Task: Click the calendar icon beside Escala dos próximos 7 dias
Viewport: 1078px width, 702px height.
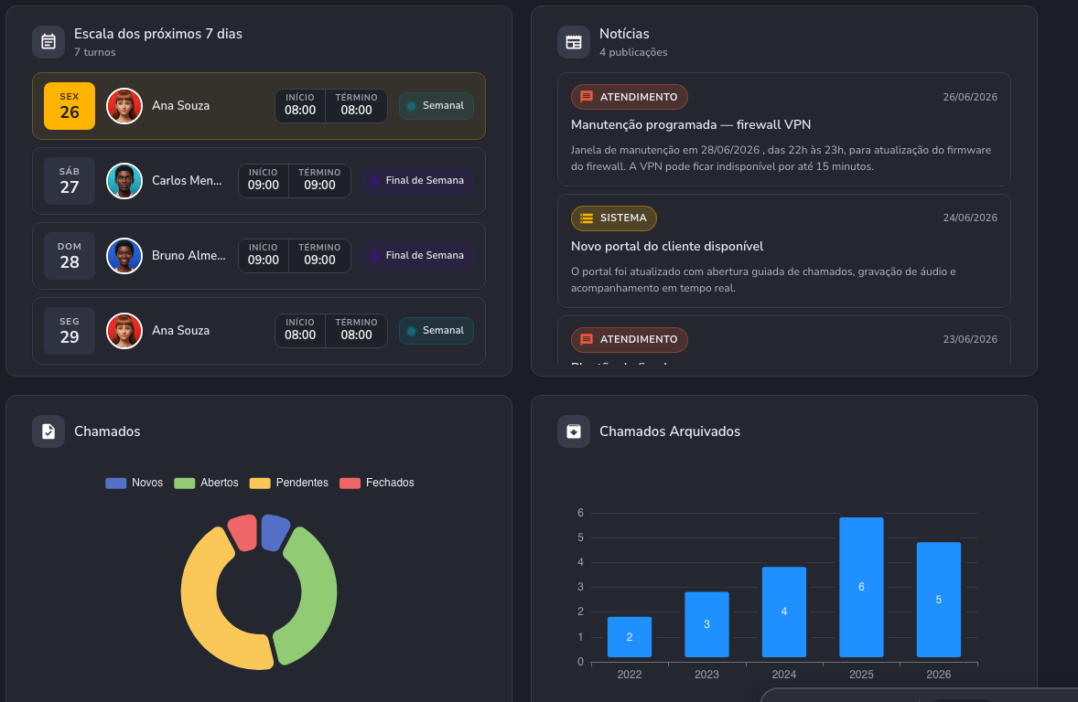Action: [x=49, y=42]
